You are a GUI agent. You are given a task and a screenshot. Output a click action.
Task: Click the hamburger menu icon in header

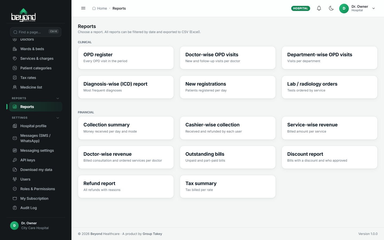pos(83,8)
